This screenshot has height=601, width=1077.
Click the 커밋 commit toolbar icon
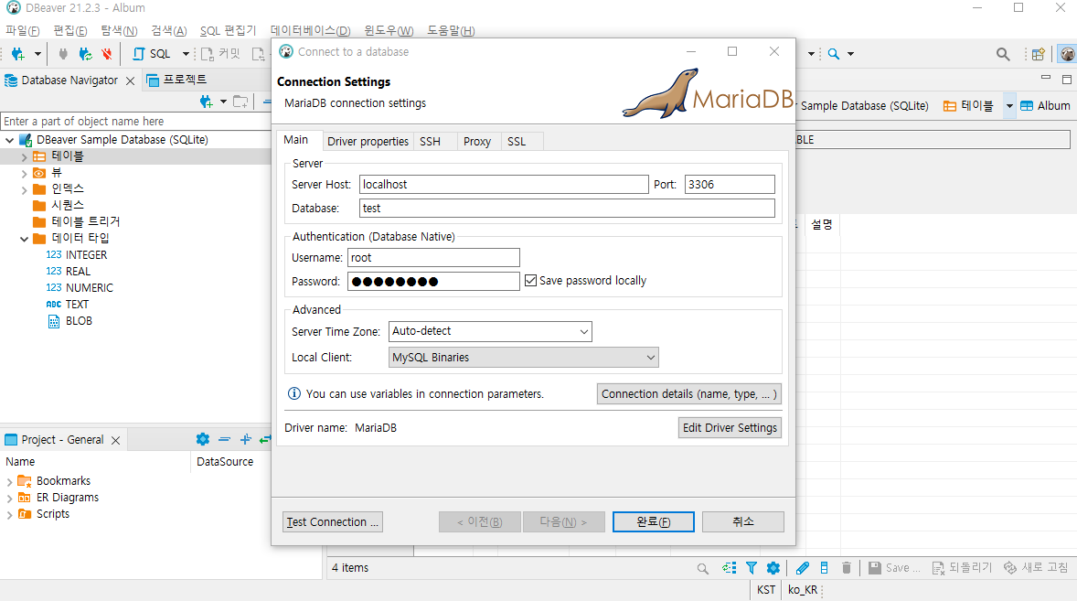[x=220, y=54]
